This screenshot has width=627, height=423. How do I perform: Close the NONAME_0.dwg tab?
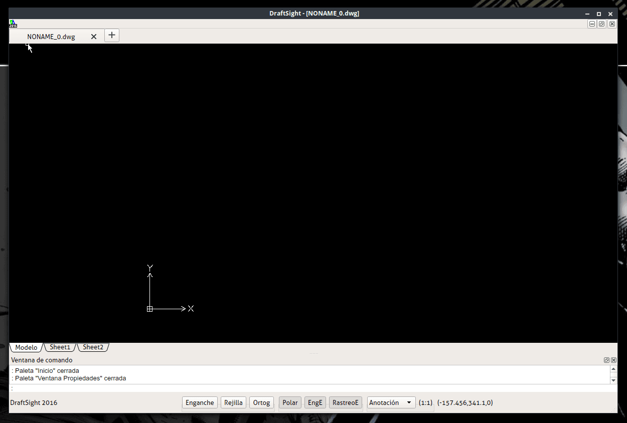[94, 37]
